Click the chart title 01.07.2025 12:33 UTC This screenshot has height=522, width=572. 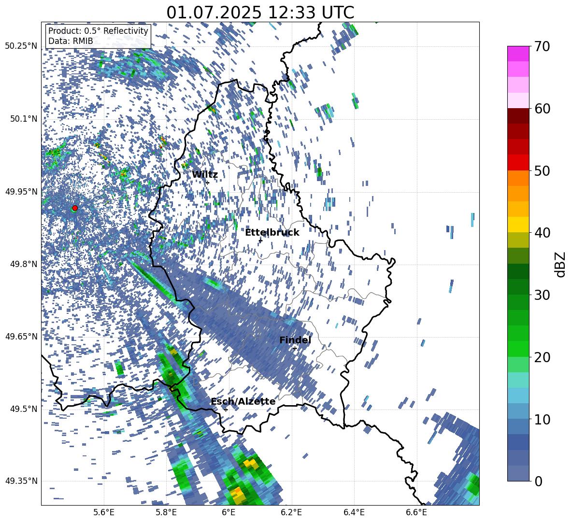pyautogui.click(x=260, y=13)
